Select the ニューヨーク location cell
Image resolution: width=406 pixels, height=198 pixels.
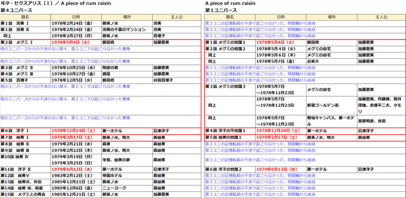[127, 188]
